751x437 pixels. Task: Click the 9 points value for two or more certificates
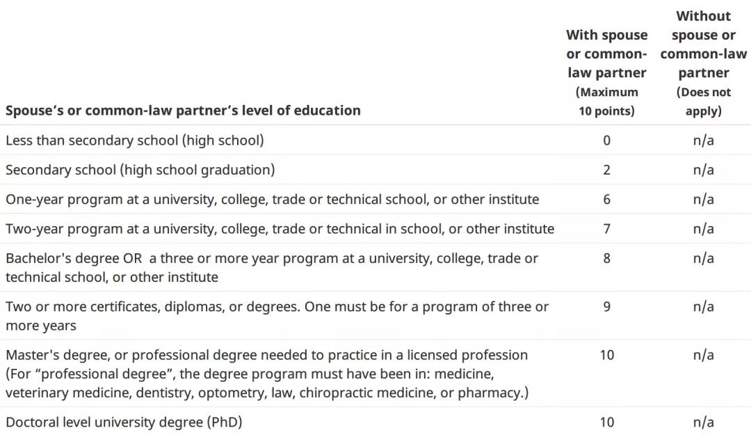606,307
